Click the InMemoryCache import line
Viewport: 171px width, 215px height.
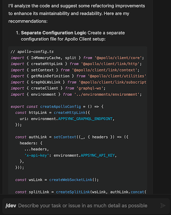tap(77, 58)
